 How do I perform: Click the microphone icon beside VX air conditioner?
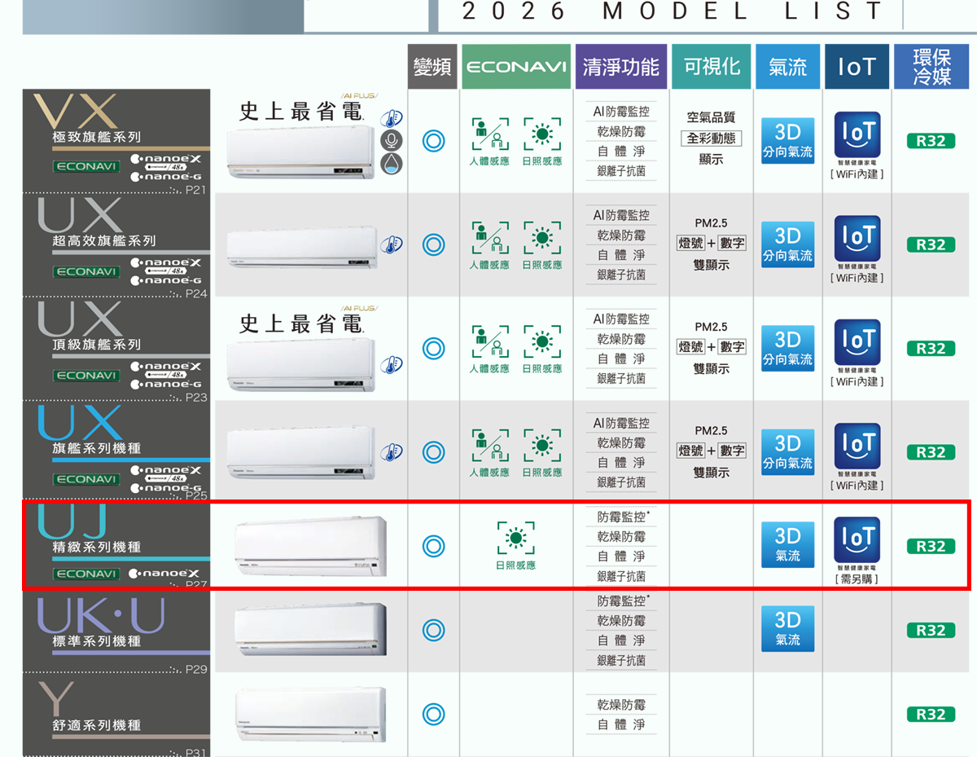point(392,140)
